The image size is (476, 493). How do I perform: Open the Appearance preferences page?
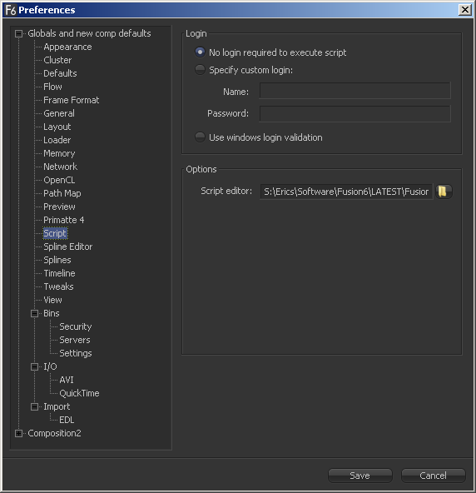[67, 47]
